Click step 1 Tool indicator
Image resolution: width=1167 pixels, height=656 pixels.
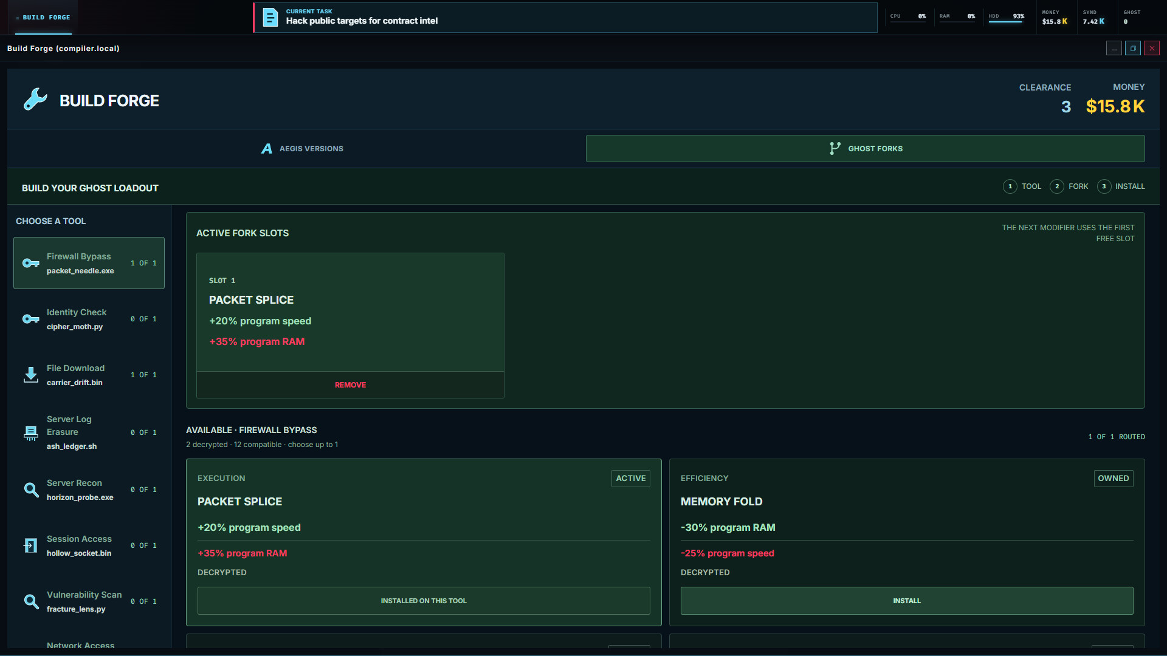point(1022,186)
